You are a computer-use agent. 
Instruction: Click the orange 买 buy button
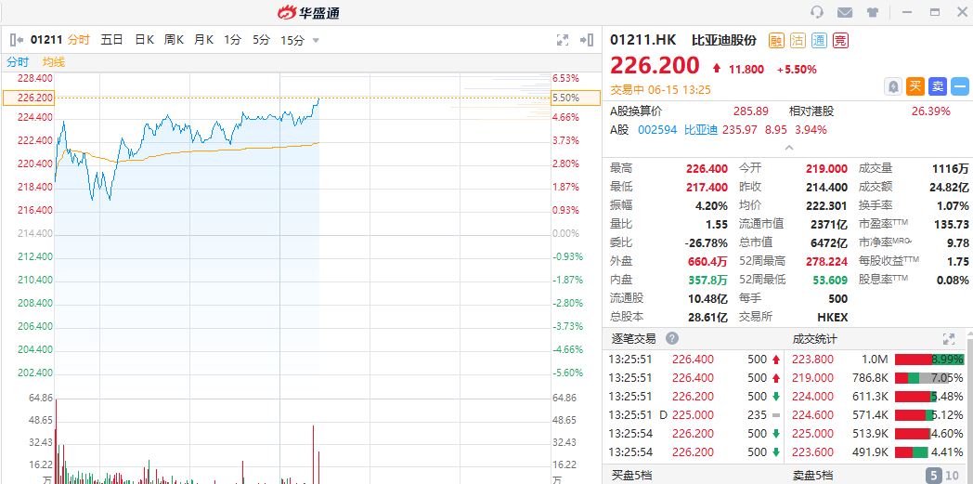click(x=915, y=86)
